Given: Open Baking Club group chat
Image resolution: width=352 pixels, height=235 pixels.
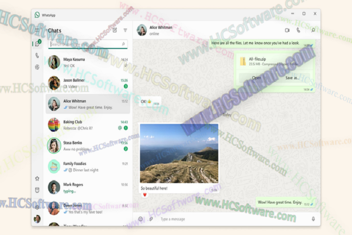Looking at the screenshot, I should [x=88, y=125].
